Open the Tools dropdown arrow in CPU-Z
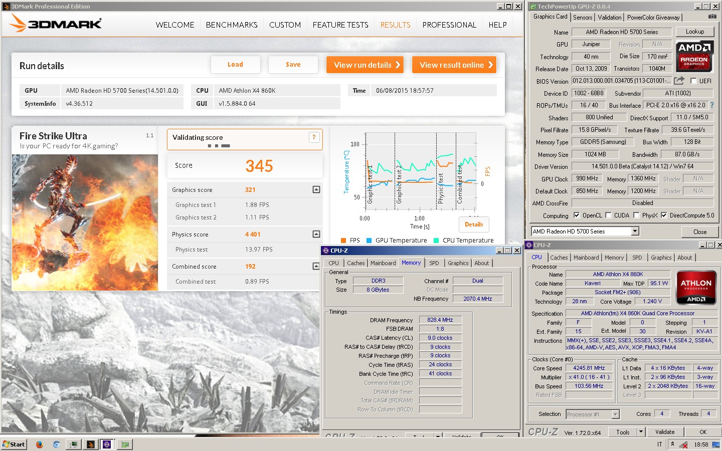 [640, 431]
